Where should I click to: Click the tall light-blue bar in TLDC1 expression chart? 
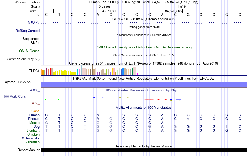[81, 70]
